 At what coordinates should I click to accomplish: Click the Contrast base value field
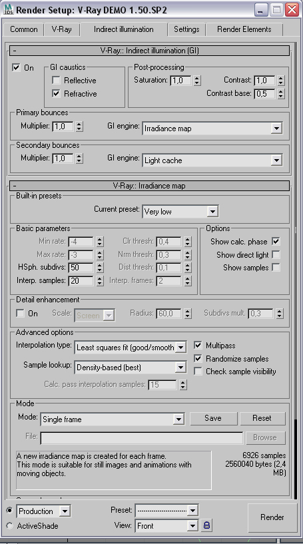pyautogui.click(x=265, y=94)
